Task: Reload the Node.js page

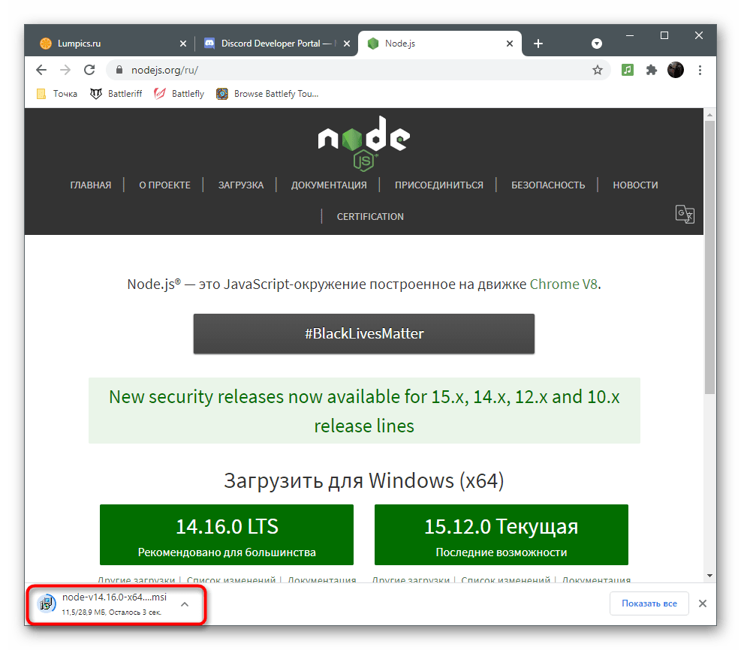Action: pyautogui.click(x=89, y=70)
